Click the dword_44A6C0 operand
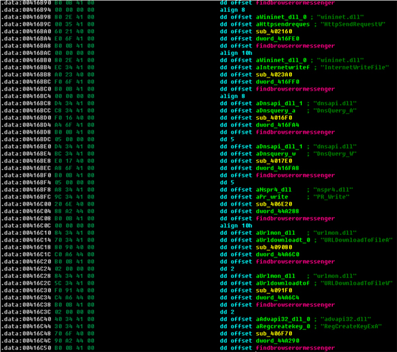This screenshot has width=397, height=352. pos(277,255)
